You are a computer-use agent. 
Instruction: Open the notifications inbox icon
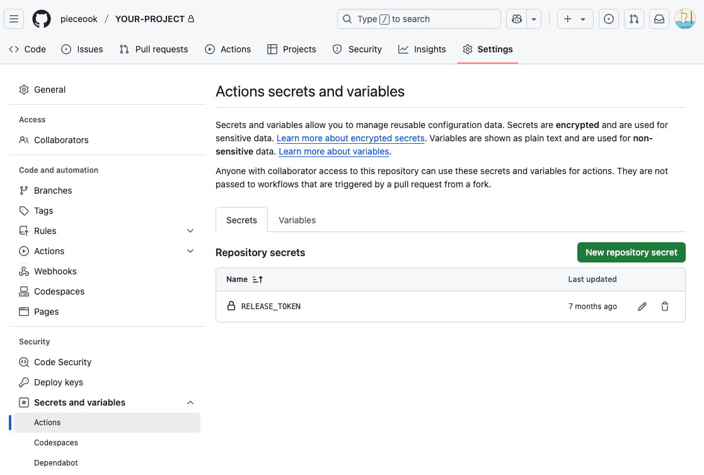point(659,19)
